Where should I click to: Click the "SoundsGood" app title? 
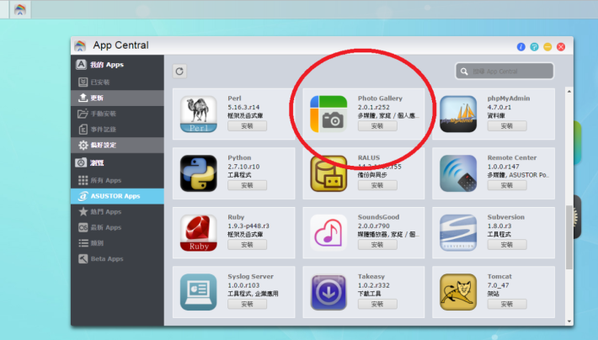tap(378, 217)
